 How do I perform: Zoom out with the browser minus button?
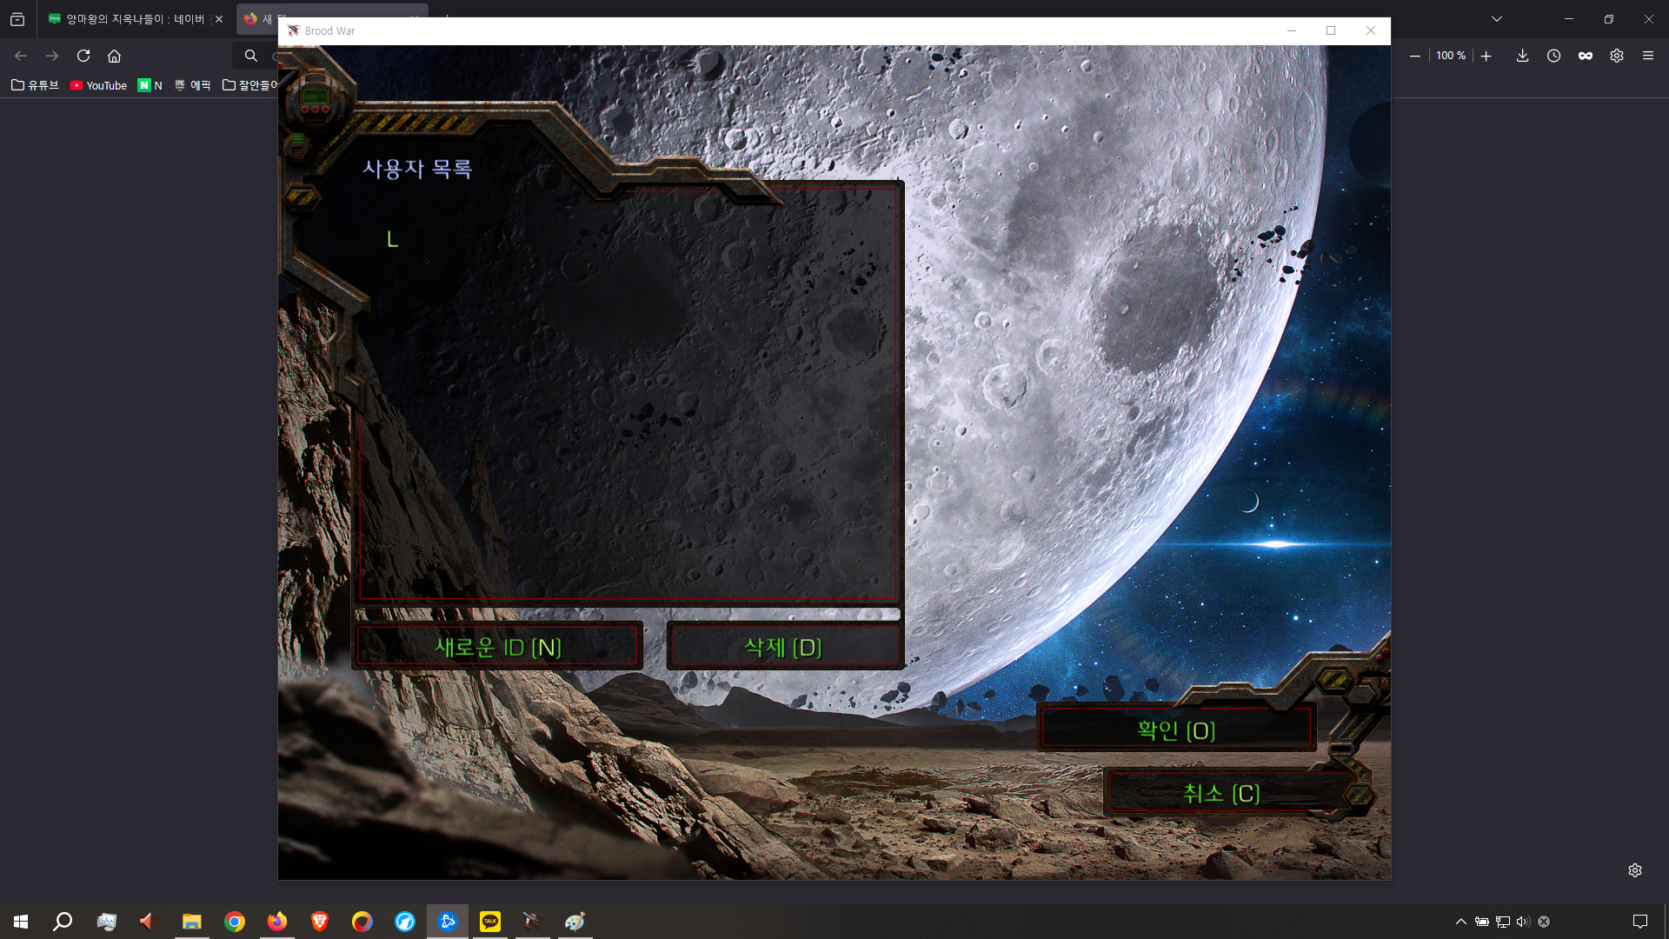click(1415, 56)
